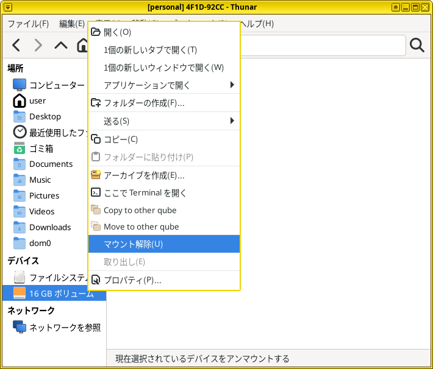Select アーカイブを作成(E)... entry
Screen dimensions: 433x369
pos(164,175)
